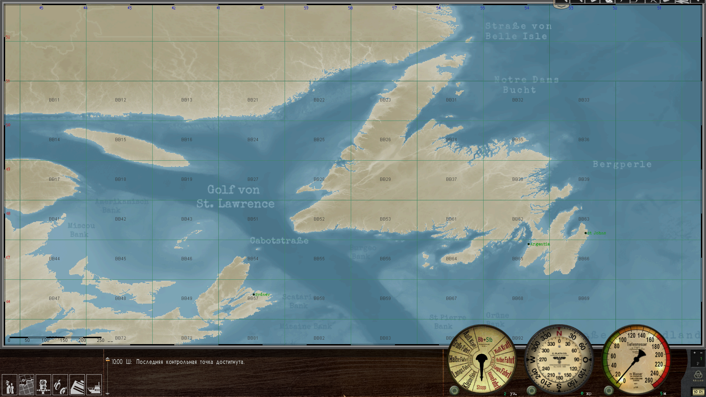Click the St Johns port marker
This screenshot has height=397, width=706.
click(x=586, y=233)
